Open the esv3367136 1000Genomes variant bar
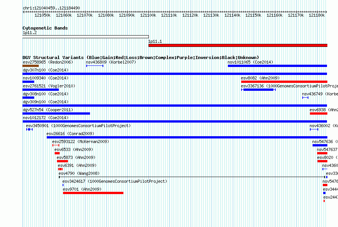The image size is (338, 227). [x=259, y=90]
